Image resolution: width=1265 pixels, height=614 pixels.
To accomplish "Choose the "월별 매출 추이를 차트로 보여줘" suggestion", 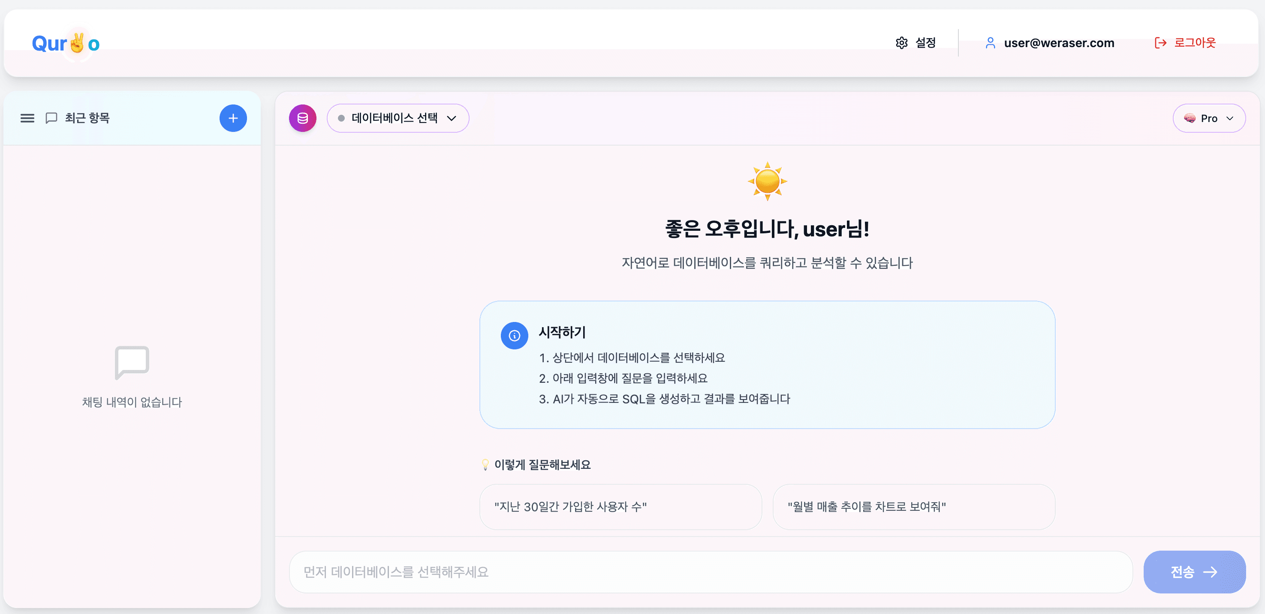I will tap(914, 507).
